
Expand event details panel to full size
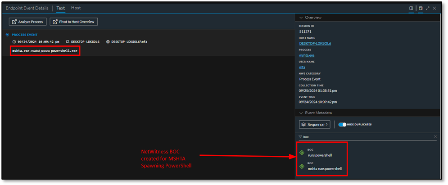428,8
